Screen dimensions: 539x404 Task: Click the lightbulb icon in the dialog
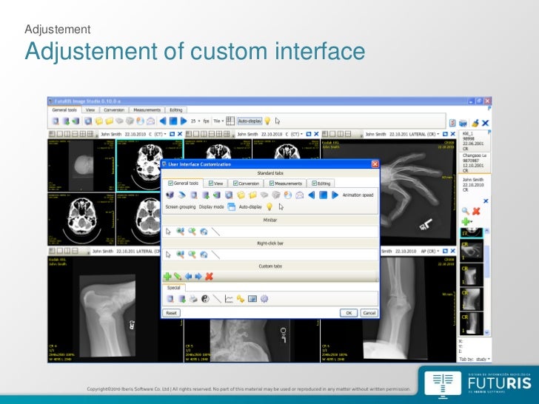[269, 207]
